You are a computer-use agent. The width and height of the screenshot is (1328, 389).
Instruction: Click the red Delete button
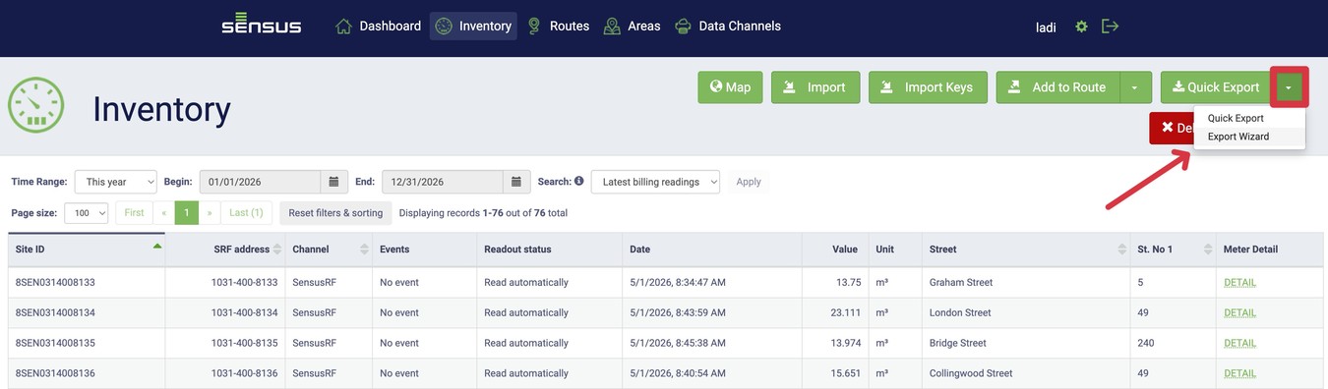(x=1172, y=128)
